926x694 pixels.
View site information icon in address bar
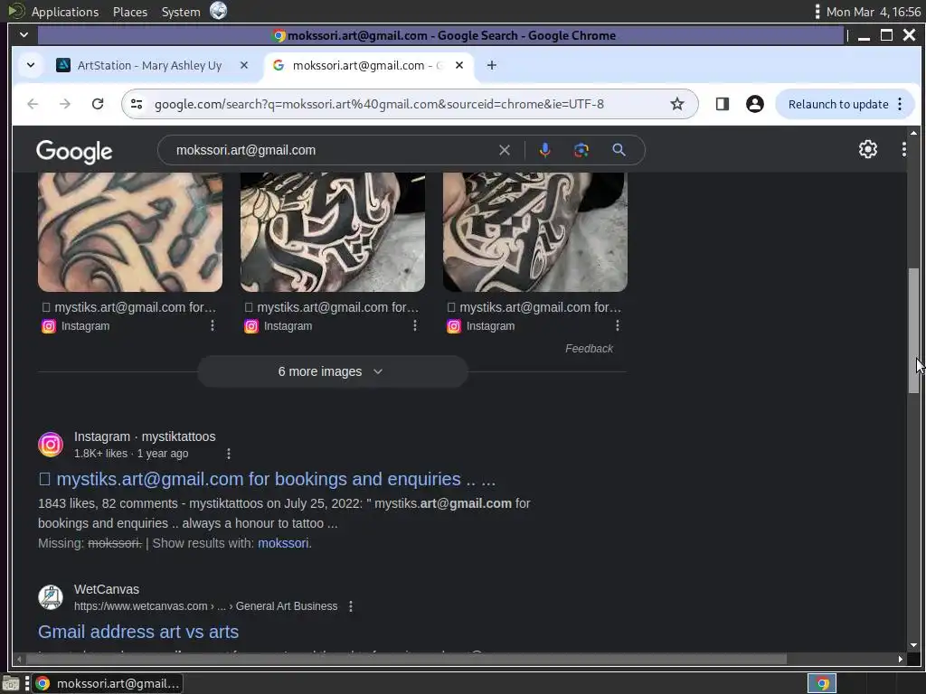(137, 104)
